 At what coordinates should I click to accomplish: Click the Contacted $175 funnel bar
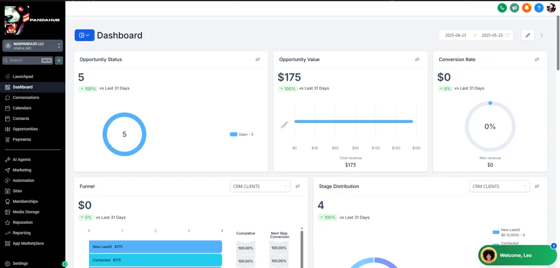click(x=155, y=260)
